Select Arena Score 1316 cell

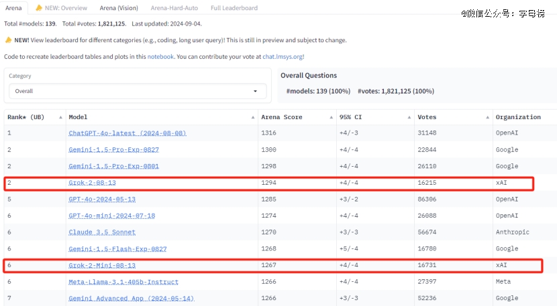(268, 133)
